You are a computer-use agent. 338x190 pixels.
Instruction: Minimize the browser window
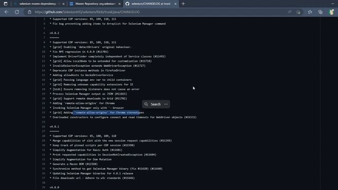tap(333, 4)
